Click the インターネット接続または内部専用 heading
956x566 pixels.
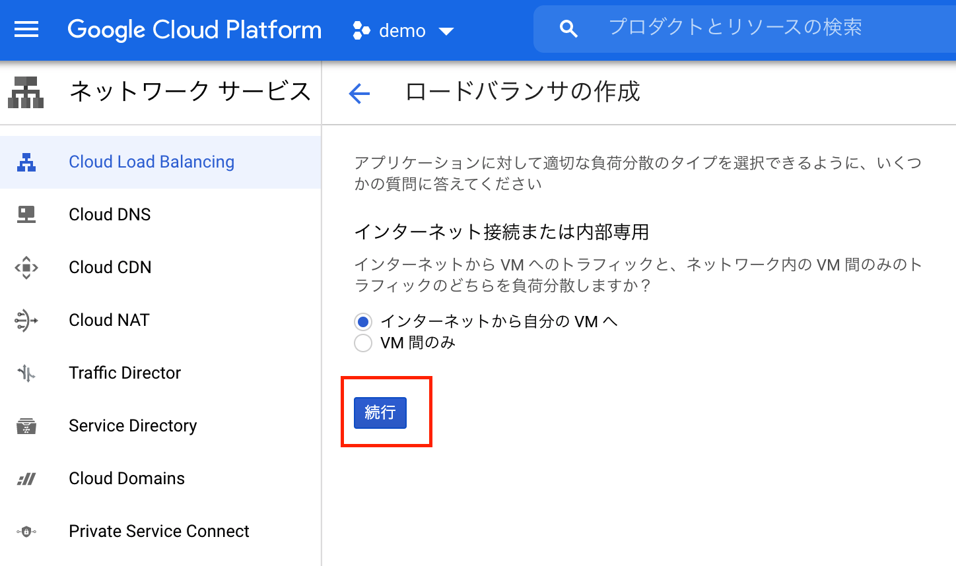click(502, 232)
